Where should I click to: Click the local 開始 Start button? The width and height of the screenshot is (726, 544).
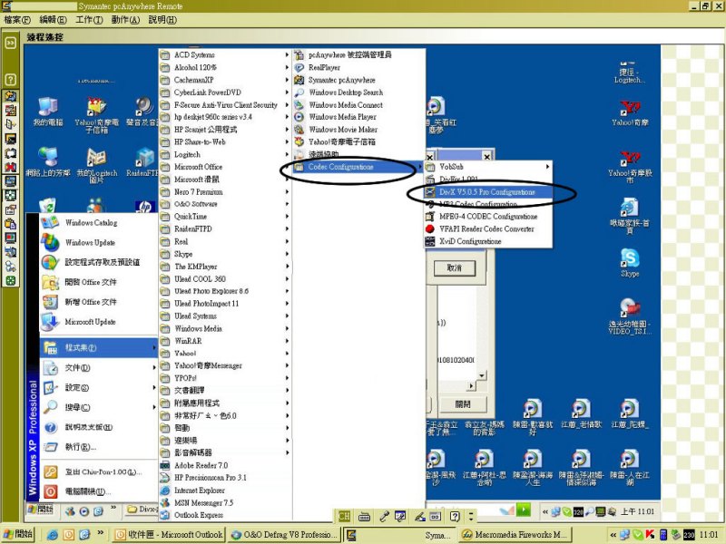[x=17, y=534]
